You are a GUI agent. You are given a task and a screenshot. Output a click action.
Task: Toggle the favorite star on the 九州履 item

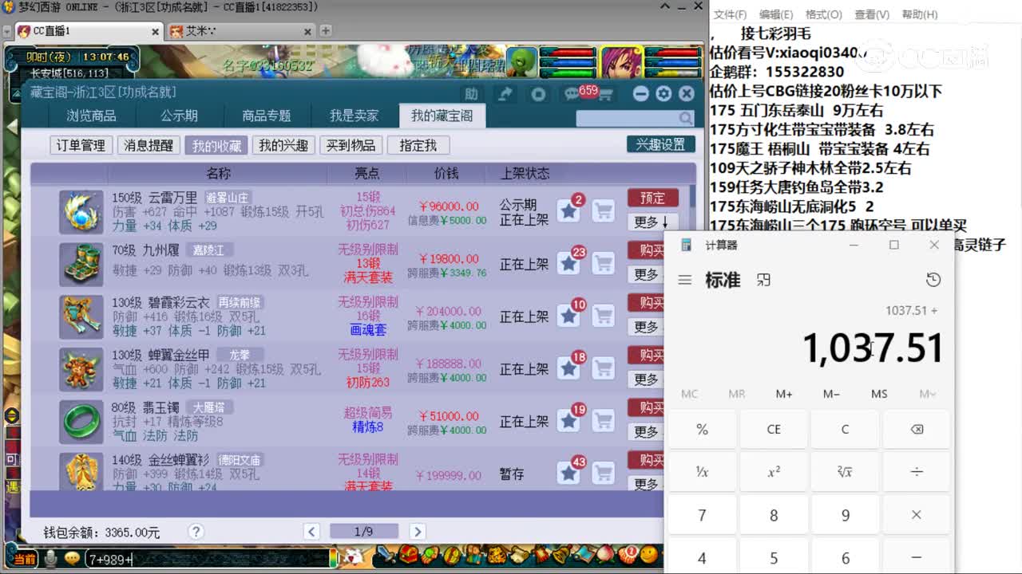tap(569, 263)
